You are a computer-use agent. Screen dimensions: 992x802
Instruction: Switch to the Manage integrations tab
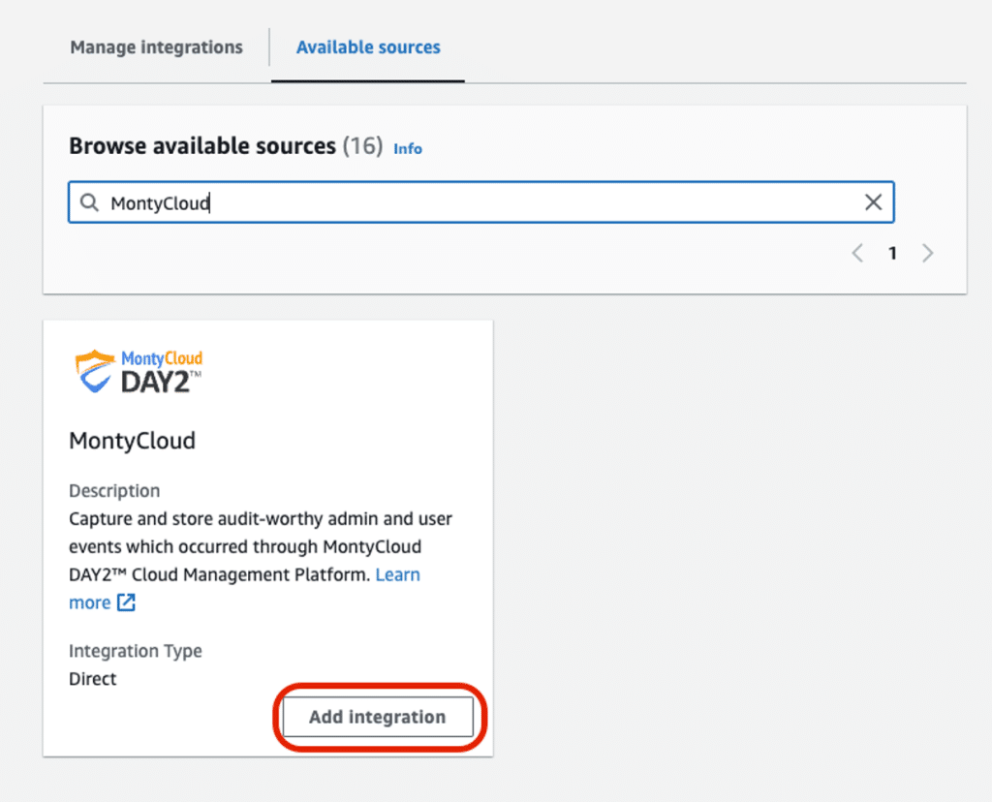click(156, 47)
